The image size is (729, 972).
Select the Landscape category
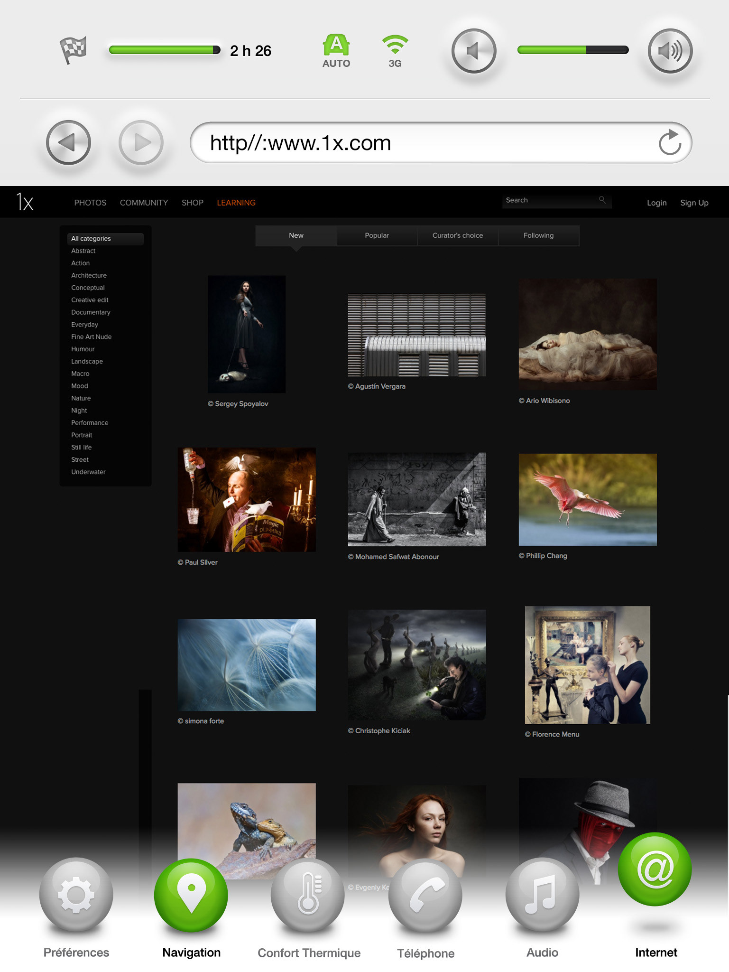pyautogui.click(x=87, y=362)
